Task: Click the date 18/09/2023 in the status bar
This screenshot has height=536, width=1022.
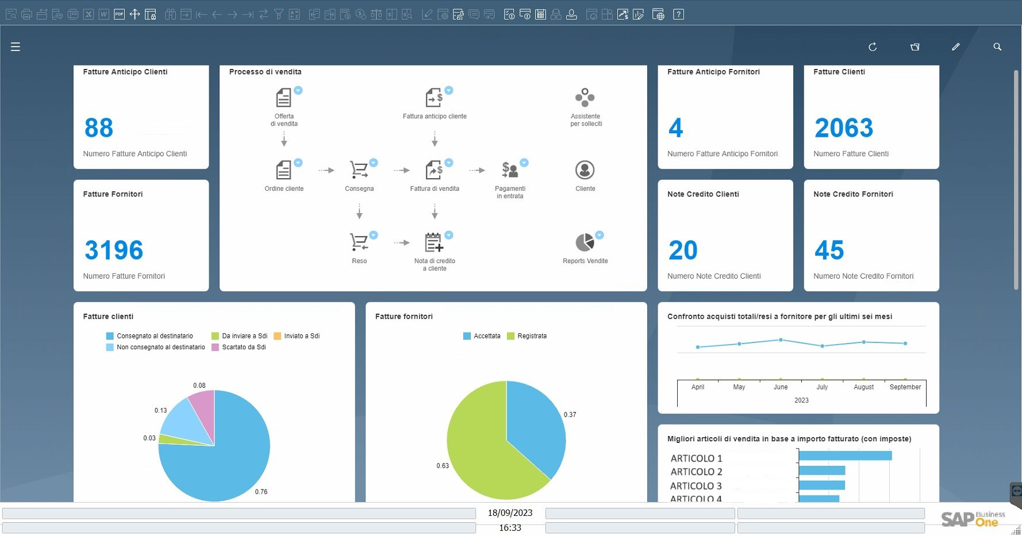Action: point(510,513)
